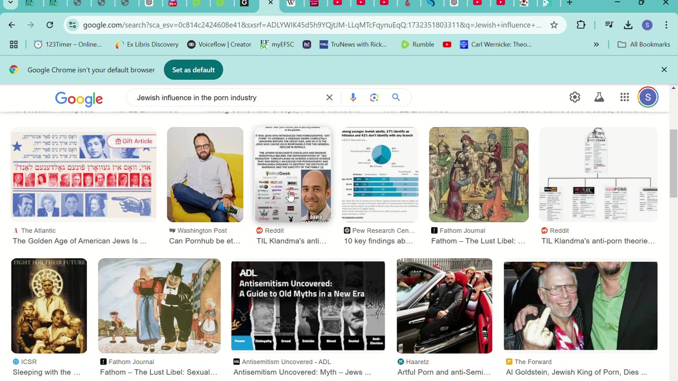678x381 pixels.
Task: Open the Fathom Journal cartoon couple image
Action: click(x=159, y=306)
